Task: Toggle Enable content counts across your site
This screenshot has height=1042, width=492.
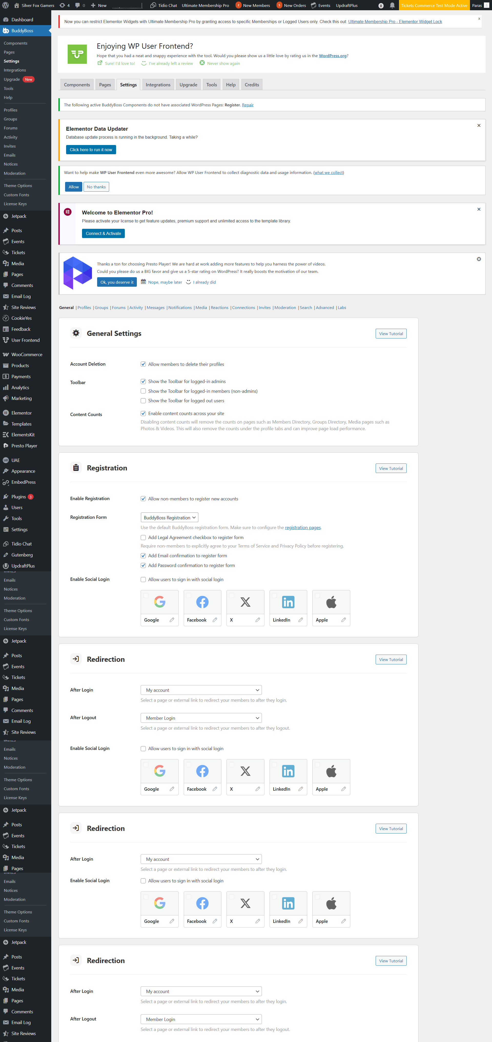Action: (143, 413)
